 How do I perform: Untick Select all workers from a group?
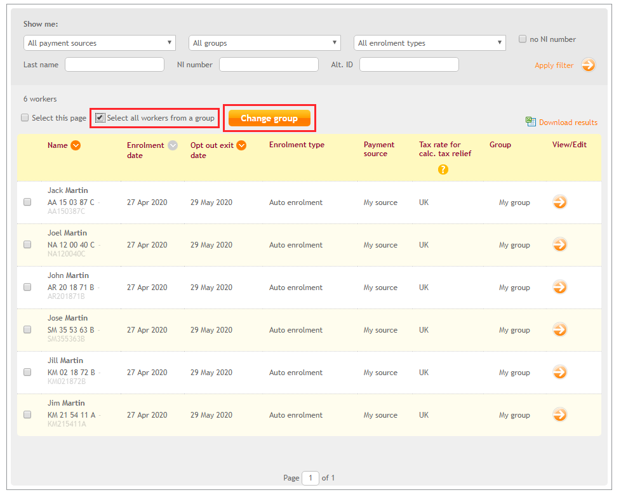pos(100,117)
